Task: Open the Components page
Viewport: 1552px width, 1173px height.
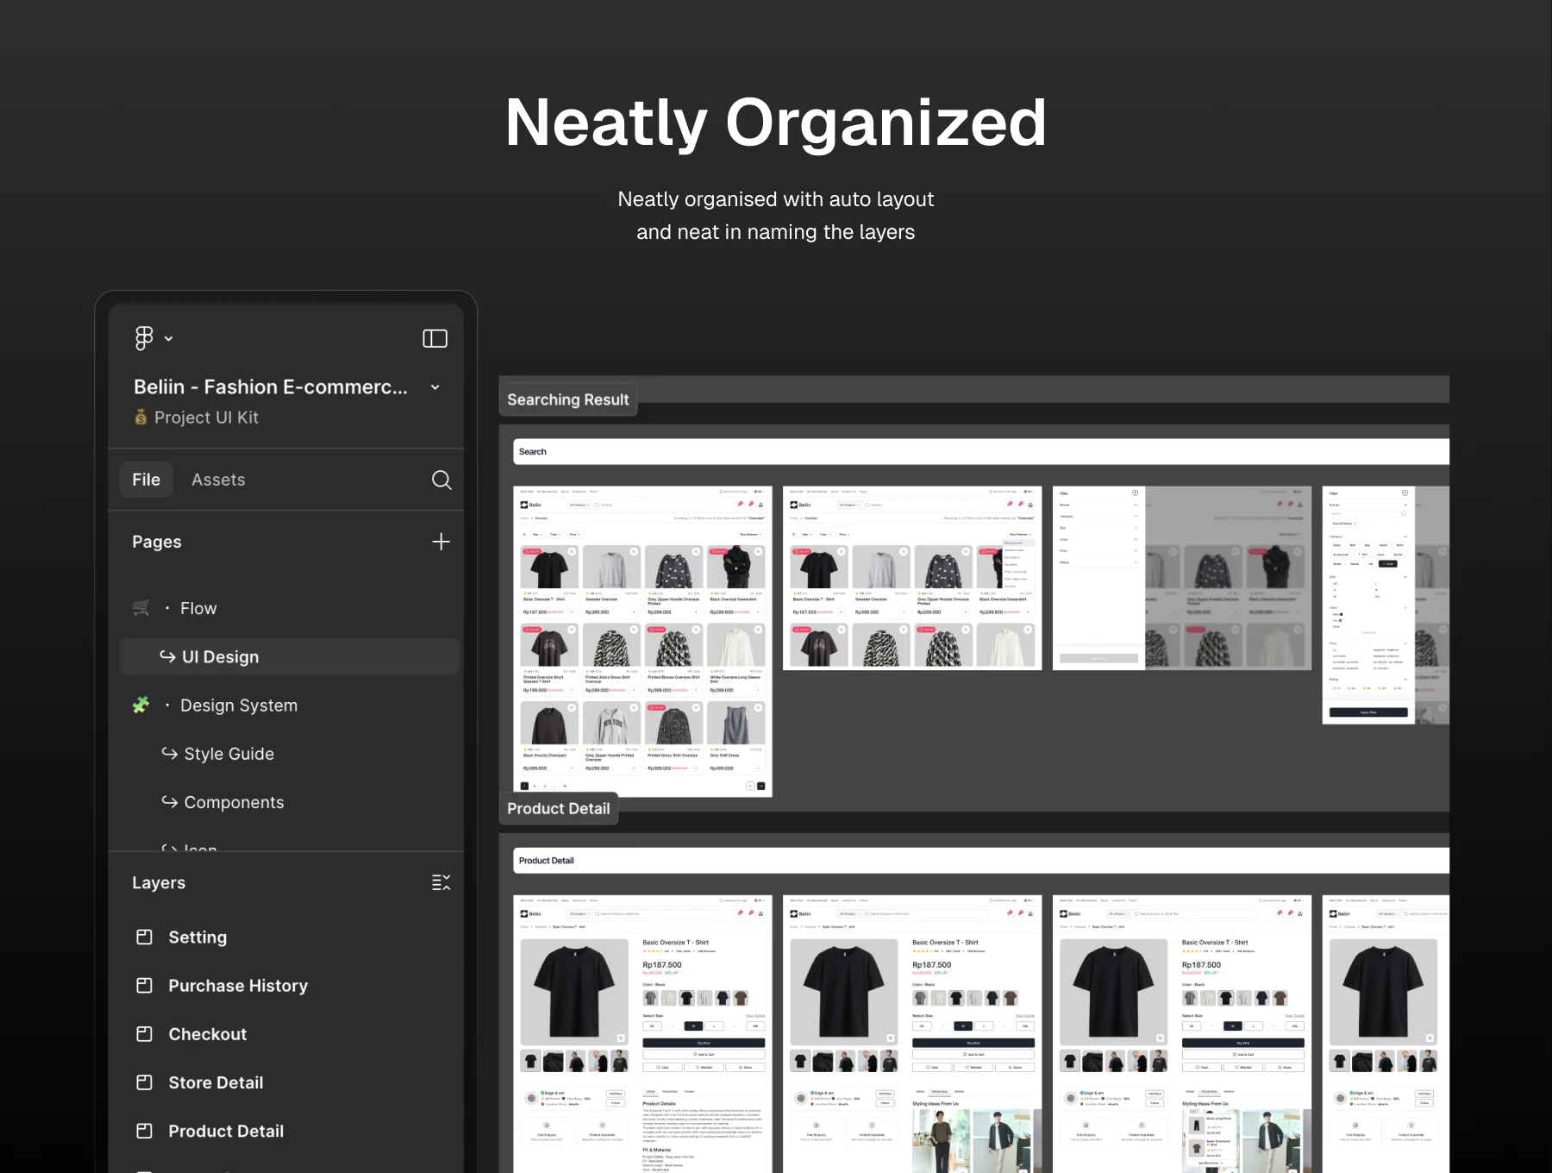Action: coord(234,802)
